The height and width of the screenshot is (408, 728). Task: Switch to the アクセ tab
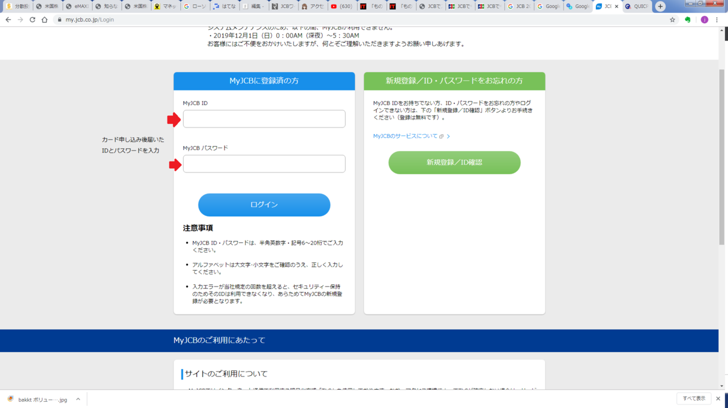pos(312,7)
